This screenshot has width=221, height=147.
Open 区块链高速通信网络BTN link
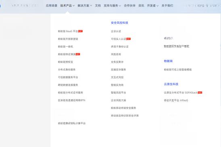[x=72, y=100]
